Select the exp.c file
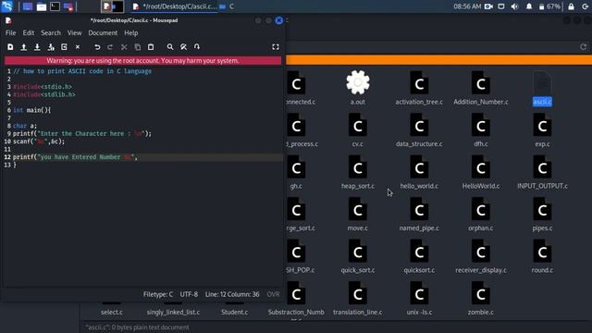The height and width of the screenshot is (333, 592). coord(542,129)
